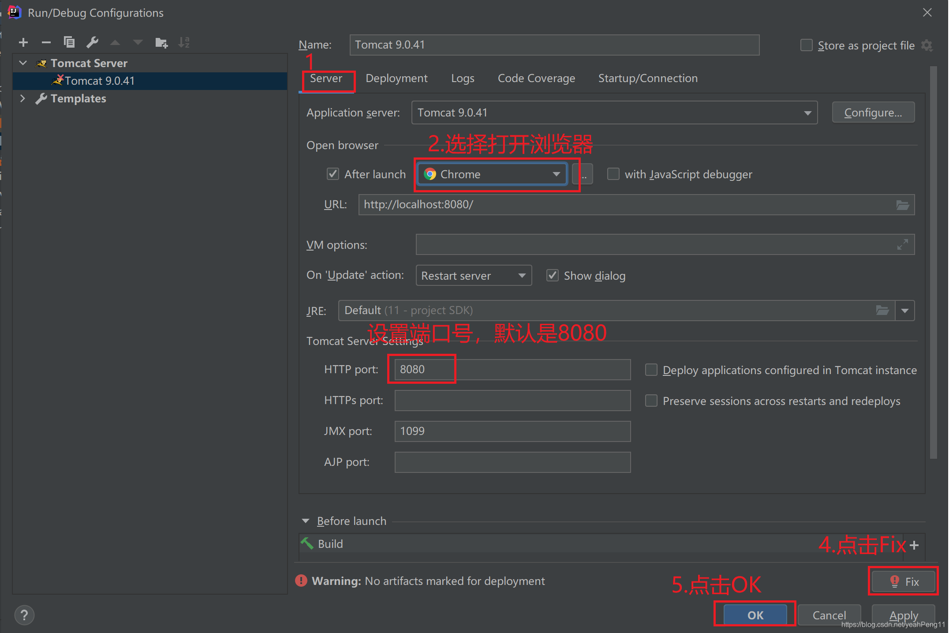Image resolution: width=949 pixels, height=633 pixels.
Task: Switch to the Logs tab
Action: (463, 79)
